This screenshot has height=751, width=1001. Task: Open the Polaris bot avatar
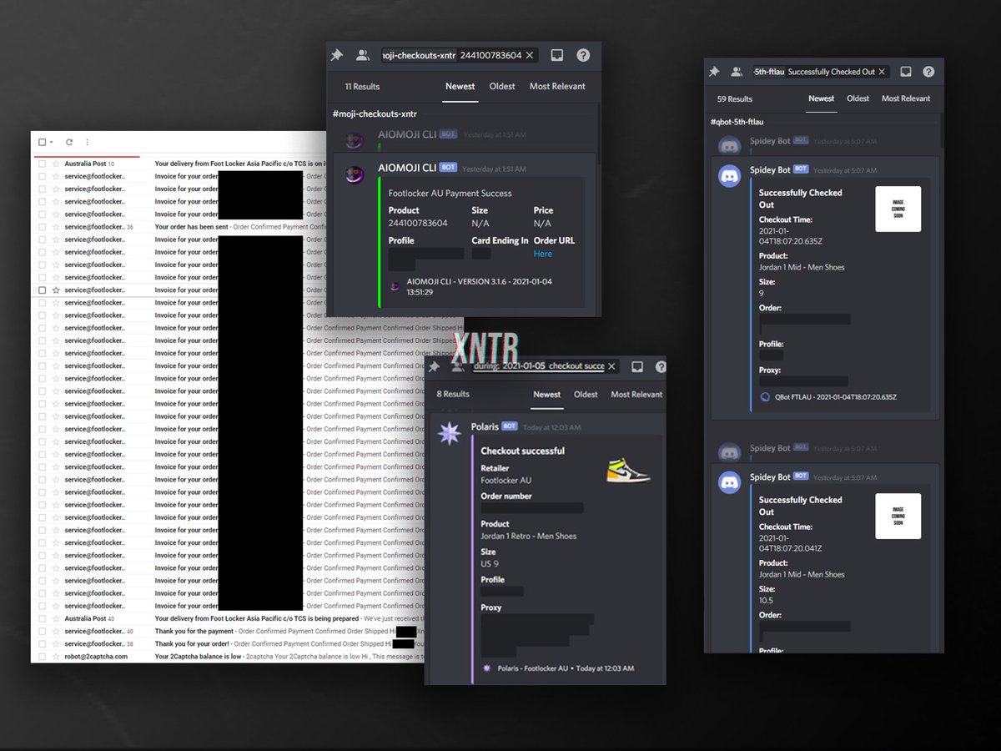click(x=449, y=433)
